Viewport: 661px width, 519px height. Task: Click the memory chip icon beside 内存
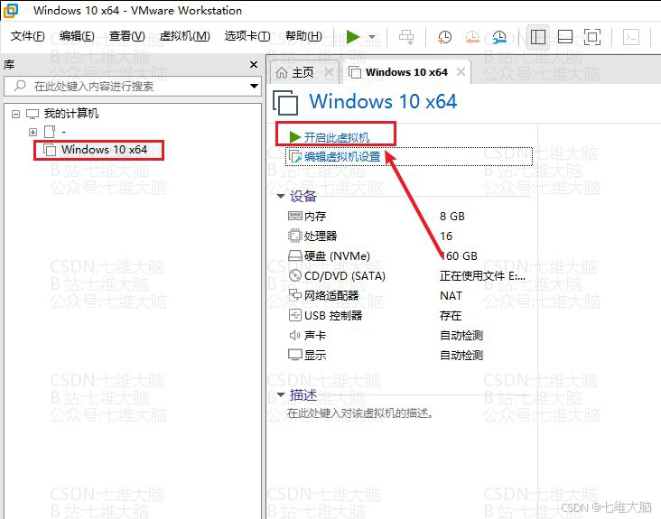(294, 216)
